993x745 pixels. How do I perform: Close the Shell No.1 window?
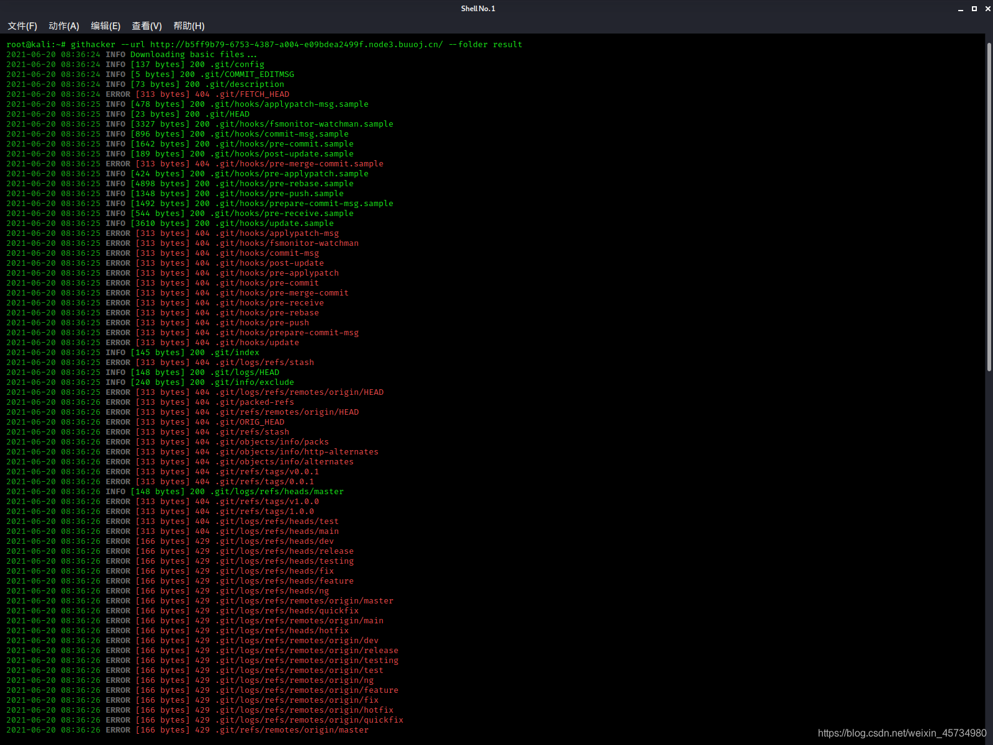(x=987, y=9)
